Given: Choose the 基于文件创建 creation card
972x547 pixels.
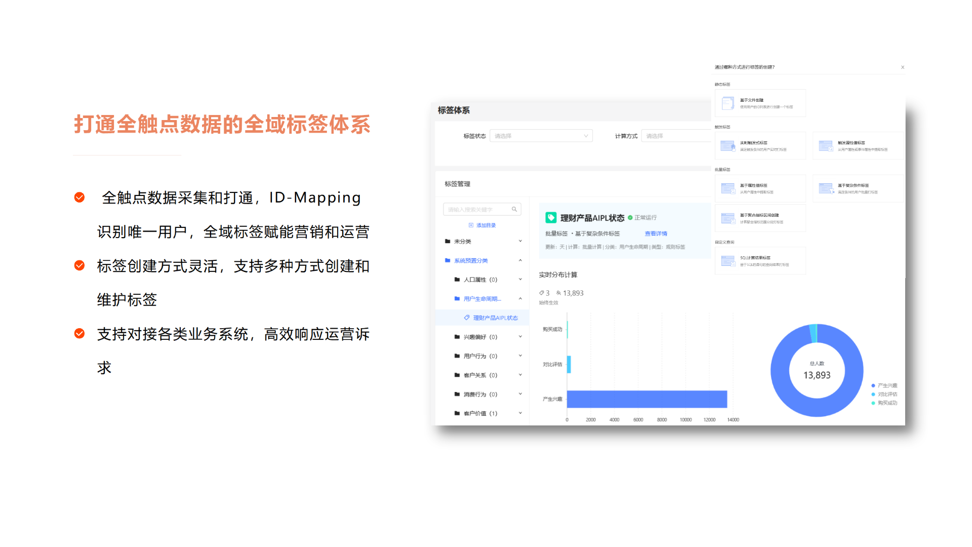Looking at the screenshot, I should click(760, 103).
